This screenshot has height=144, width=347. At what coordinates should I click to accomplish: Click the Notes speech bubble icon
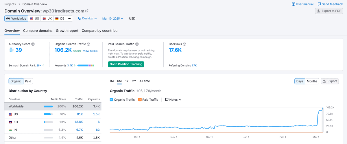point(167,99)
